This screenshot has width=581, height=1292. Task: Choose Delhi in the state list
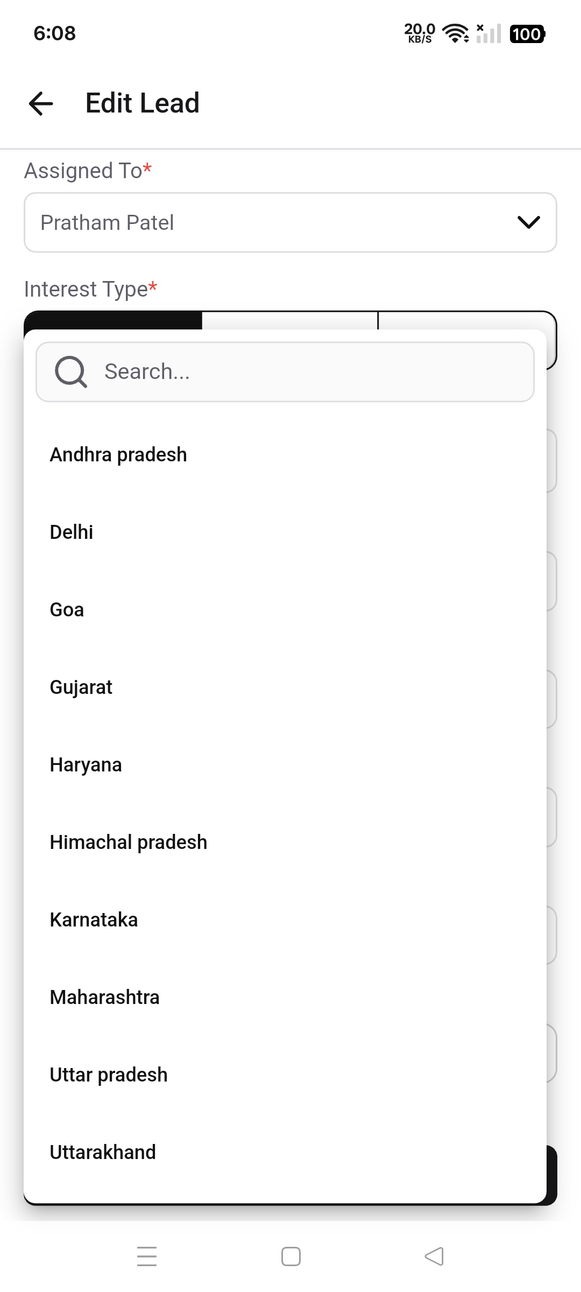[72, 532]
